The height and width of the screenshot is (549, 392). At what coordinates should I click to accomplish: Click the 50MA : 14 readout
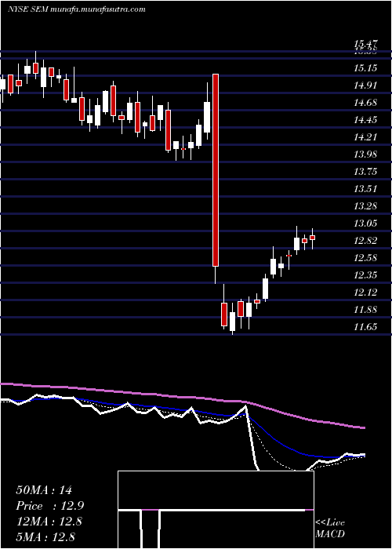tap(44, 490)
